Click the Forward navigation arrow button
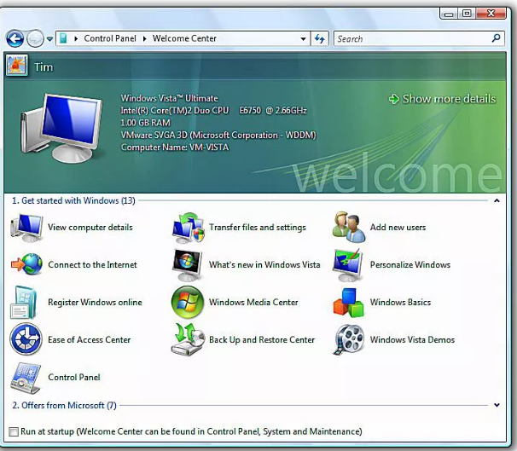The image size is (517, 451). pyautogui.click(x=35, y=39)
